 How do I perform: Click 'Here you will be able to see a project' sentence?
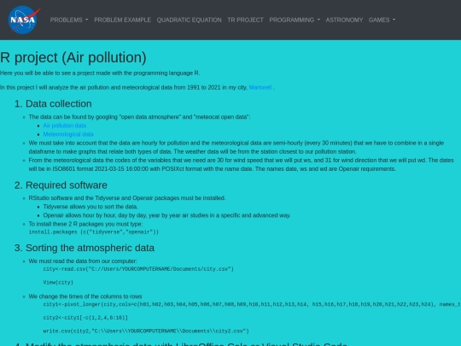[100, 73]
